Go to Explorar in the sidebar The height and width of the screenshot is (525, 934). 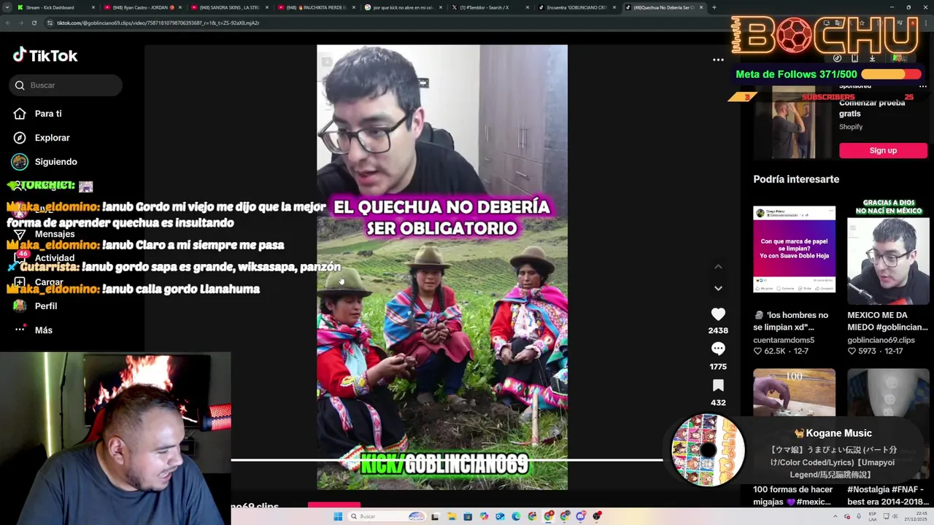tap(52, 138)
